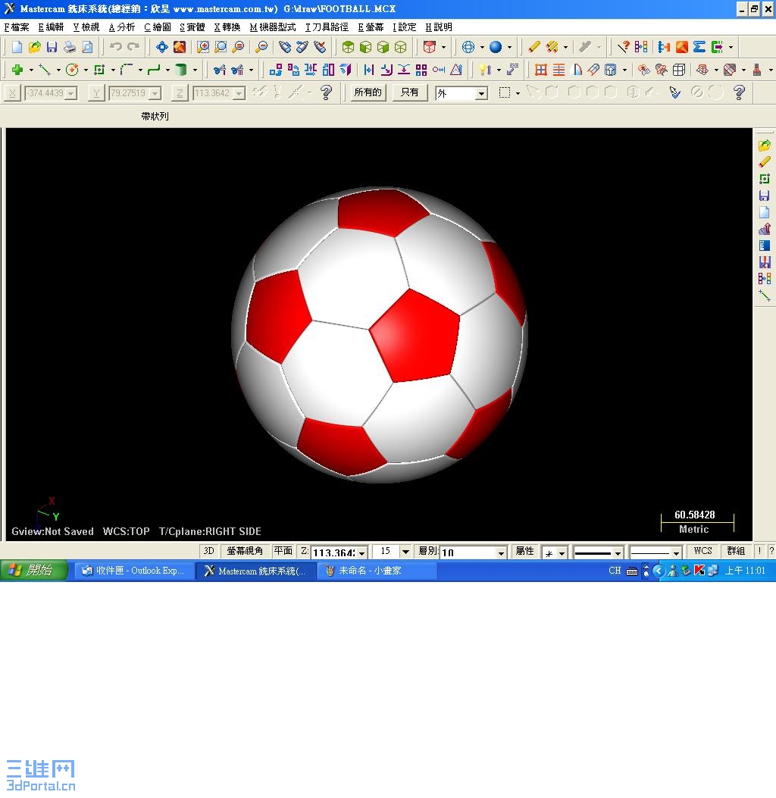Open the Z coordinate 113.3642 dropdown
776x798 pixels.
239,94
